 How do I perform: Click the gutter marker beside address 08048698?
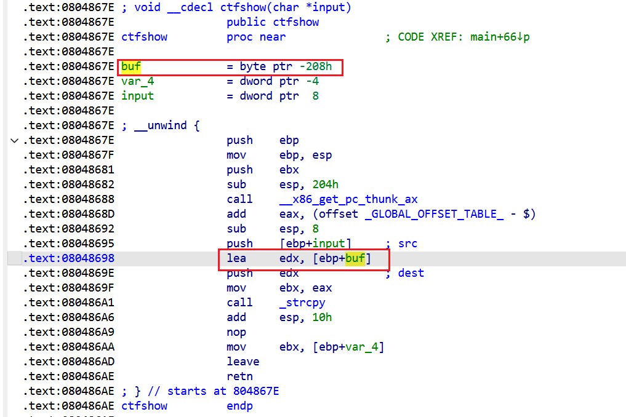(x=15, y=258)
